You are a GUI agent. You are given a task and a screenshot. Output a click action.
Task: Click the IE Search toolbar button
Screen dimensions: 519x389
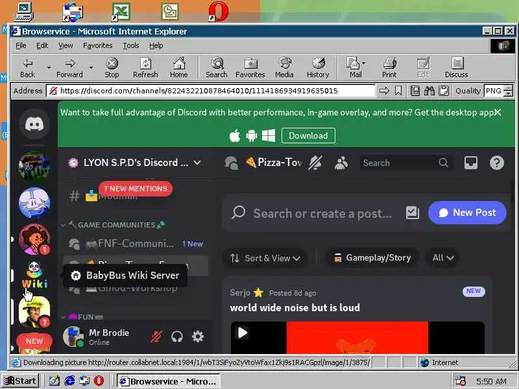point(217,68)
